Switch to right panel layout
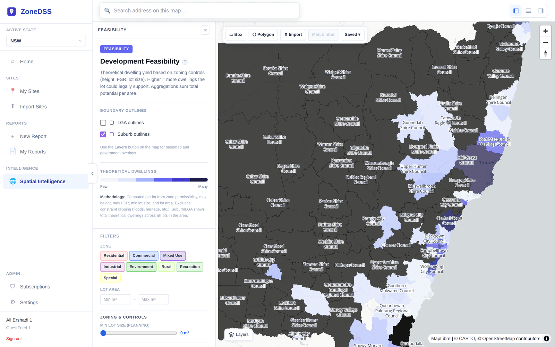The image size is (555, 347). 540,11
